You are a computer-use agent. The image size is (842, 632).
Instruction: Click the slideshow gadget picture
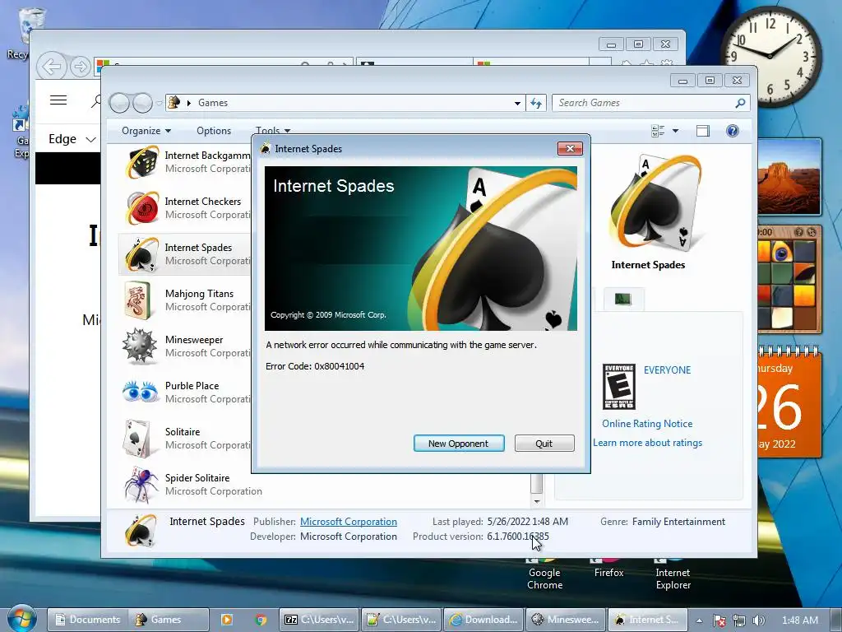click(789, 178)
